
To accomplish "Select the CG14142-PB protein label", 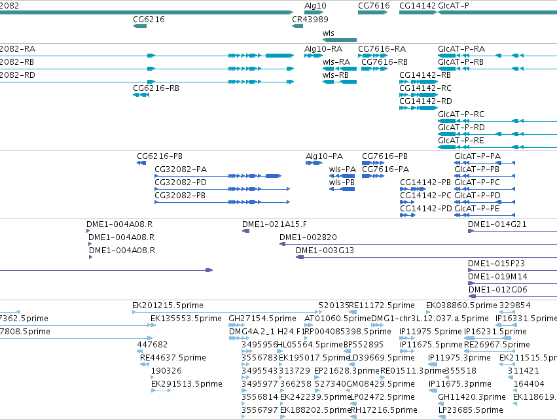I will 425,183.
